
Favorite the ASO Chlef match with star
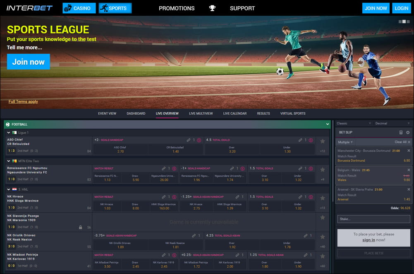(x=322, y=141)
